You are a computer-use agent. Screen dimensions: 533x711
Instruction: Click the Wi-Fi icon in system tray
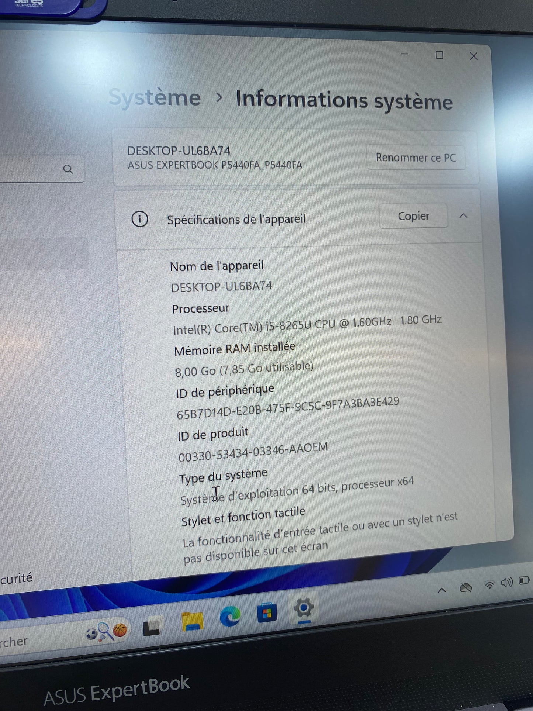[489, 585]
